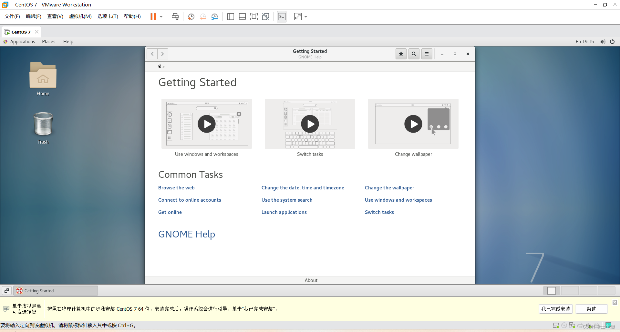Send Ctrl+Alt+Del to the virtual machine
Image resolution: width=620 pixels, height=332 pixels.
coord(175,16)
